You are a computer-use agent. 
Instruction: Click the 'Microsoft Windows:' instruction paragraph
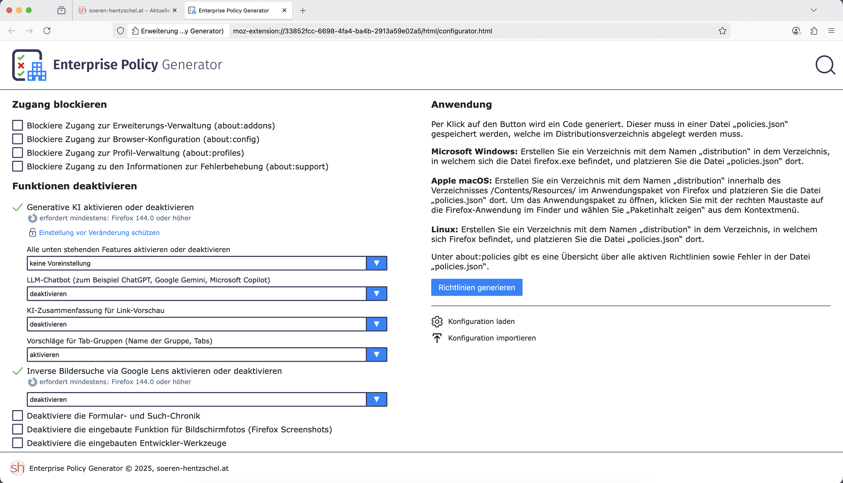630,156
